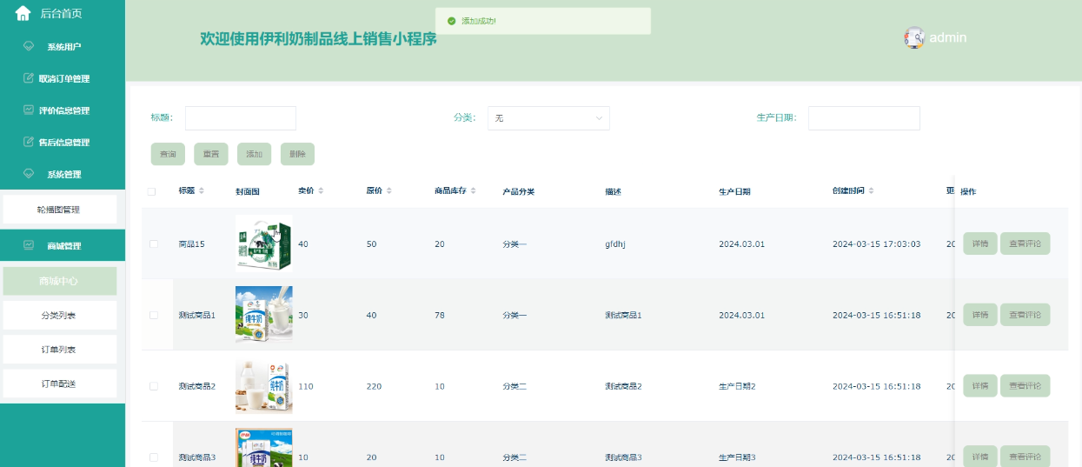Click the cover thumbnail of 测试商品2
This screenshot has height=467, width=1082.
264,386
